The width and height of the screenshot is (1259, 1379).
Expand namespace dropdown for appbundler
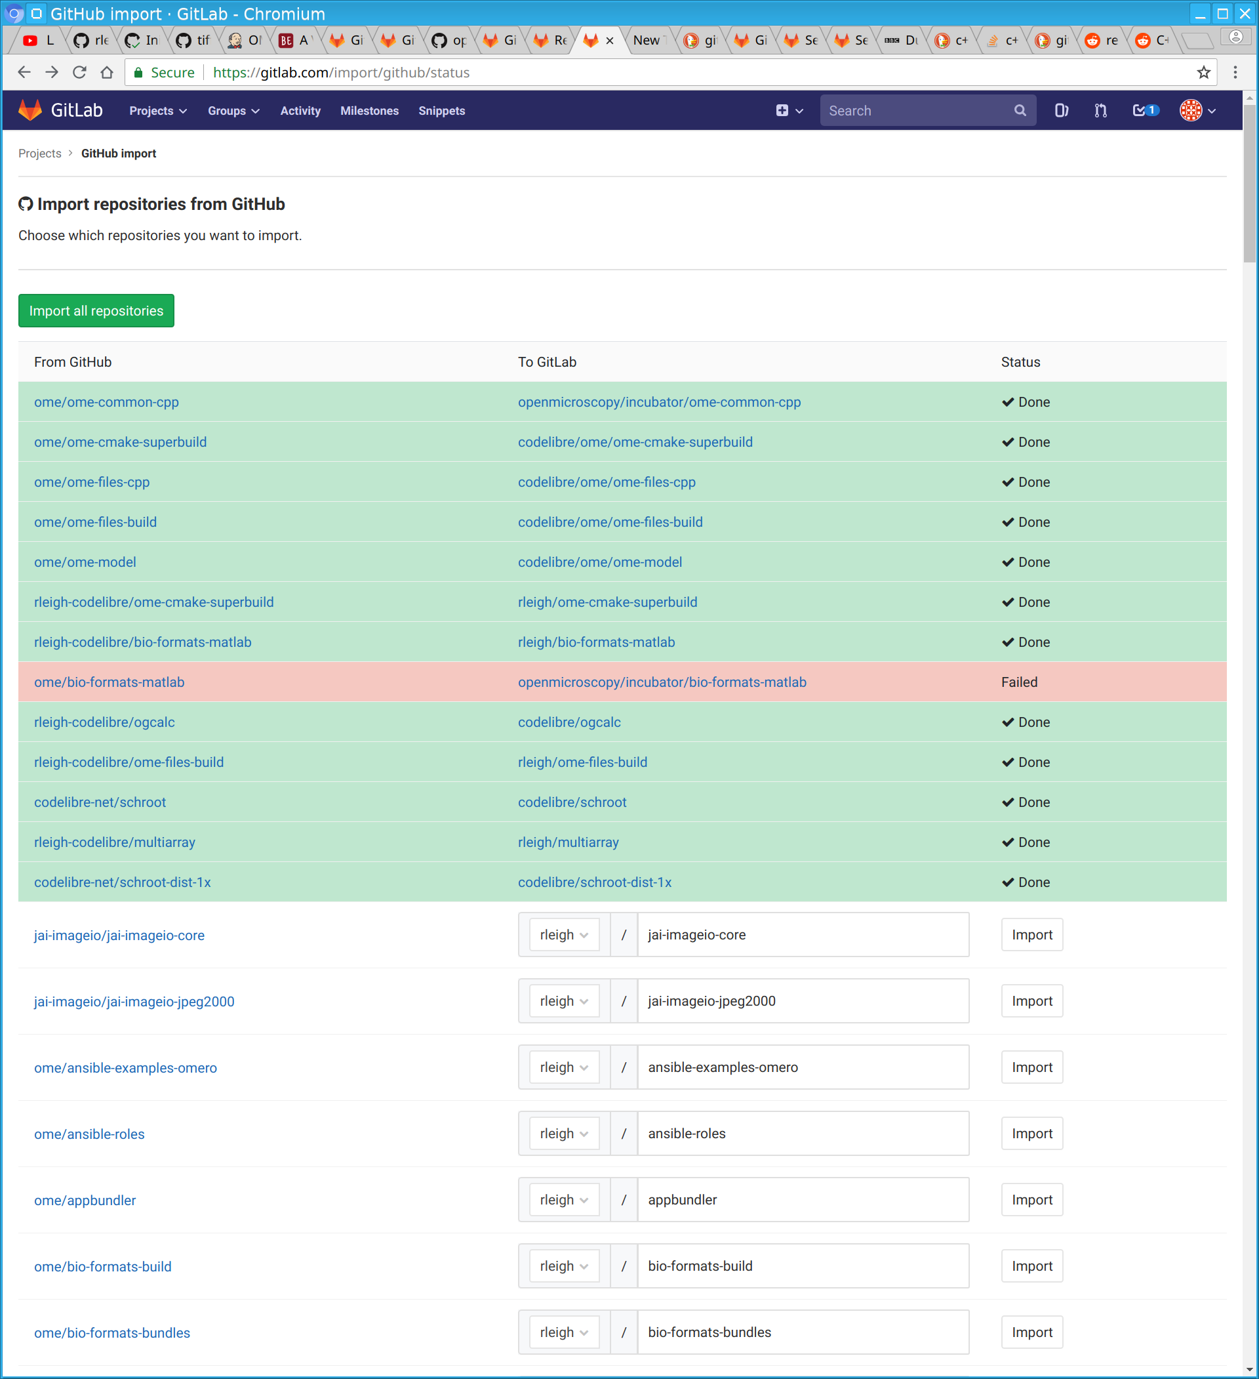click(x=564, y=1200)
